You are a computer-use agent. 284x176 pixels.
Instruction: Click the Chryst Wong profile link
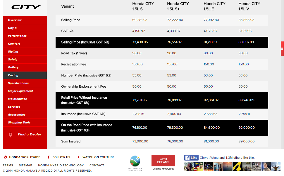coord(209,158)
